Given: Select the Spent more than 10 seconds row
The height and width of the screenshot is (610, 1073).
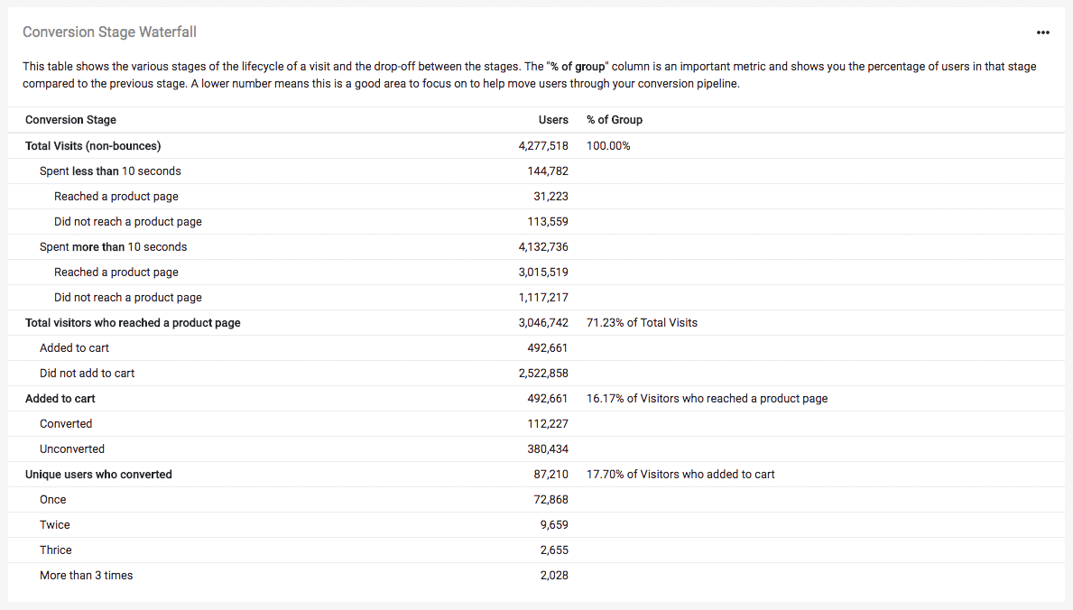Looking at the screenshot, I should coord(113,246).
